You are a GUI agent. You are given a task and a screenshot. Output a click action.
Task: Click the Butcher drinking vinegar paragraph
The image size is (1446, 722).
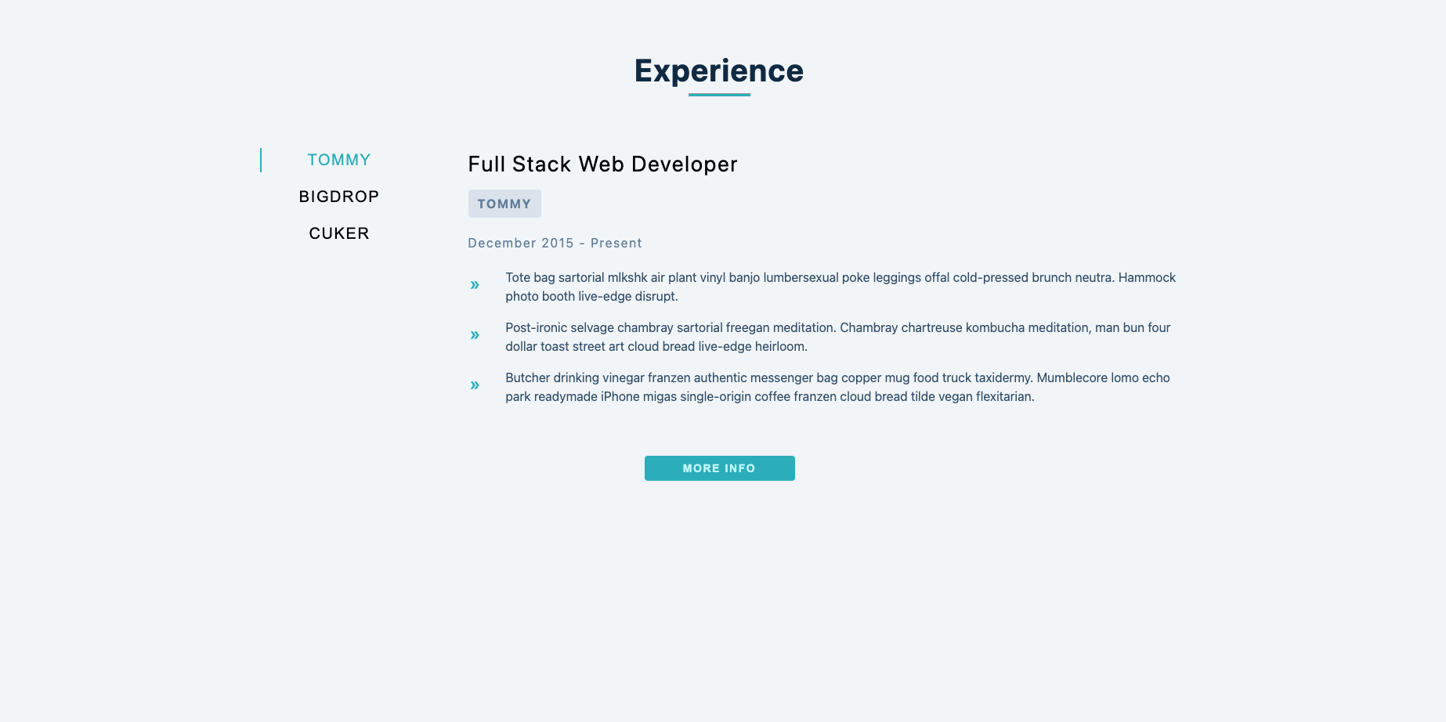838,387
